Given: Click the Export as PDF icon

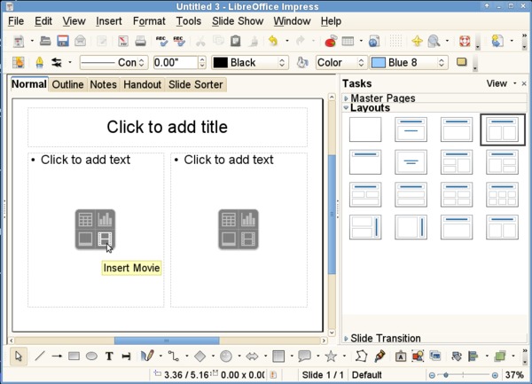Looking at the screenshot, I should coord(123,41).
